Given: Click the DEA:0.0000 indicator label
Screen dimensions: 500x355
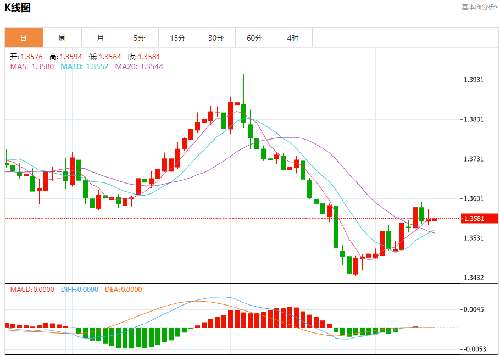Looking at the screenshot, I should coord(124,290).
